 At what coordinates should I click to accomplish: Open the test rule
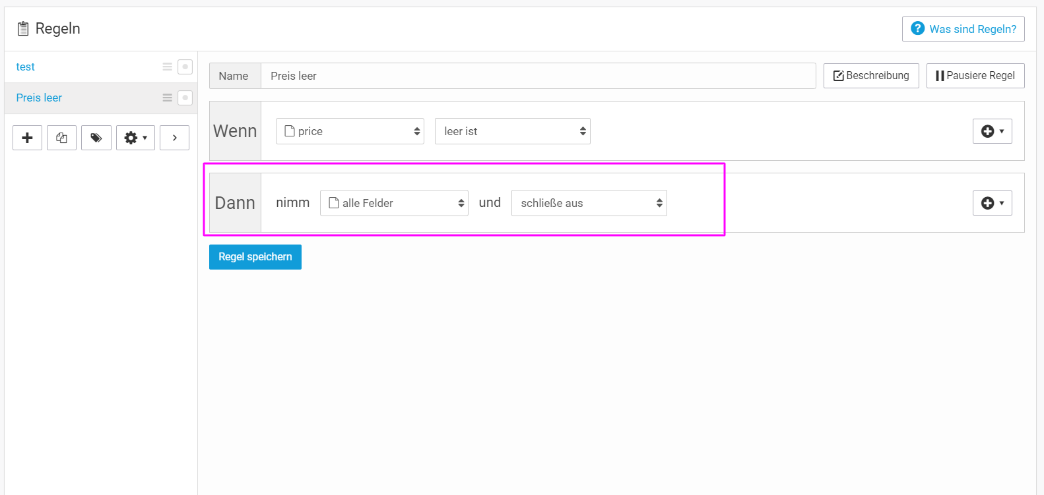pyautogui.click(x=26, y=67)
